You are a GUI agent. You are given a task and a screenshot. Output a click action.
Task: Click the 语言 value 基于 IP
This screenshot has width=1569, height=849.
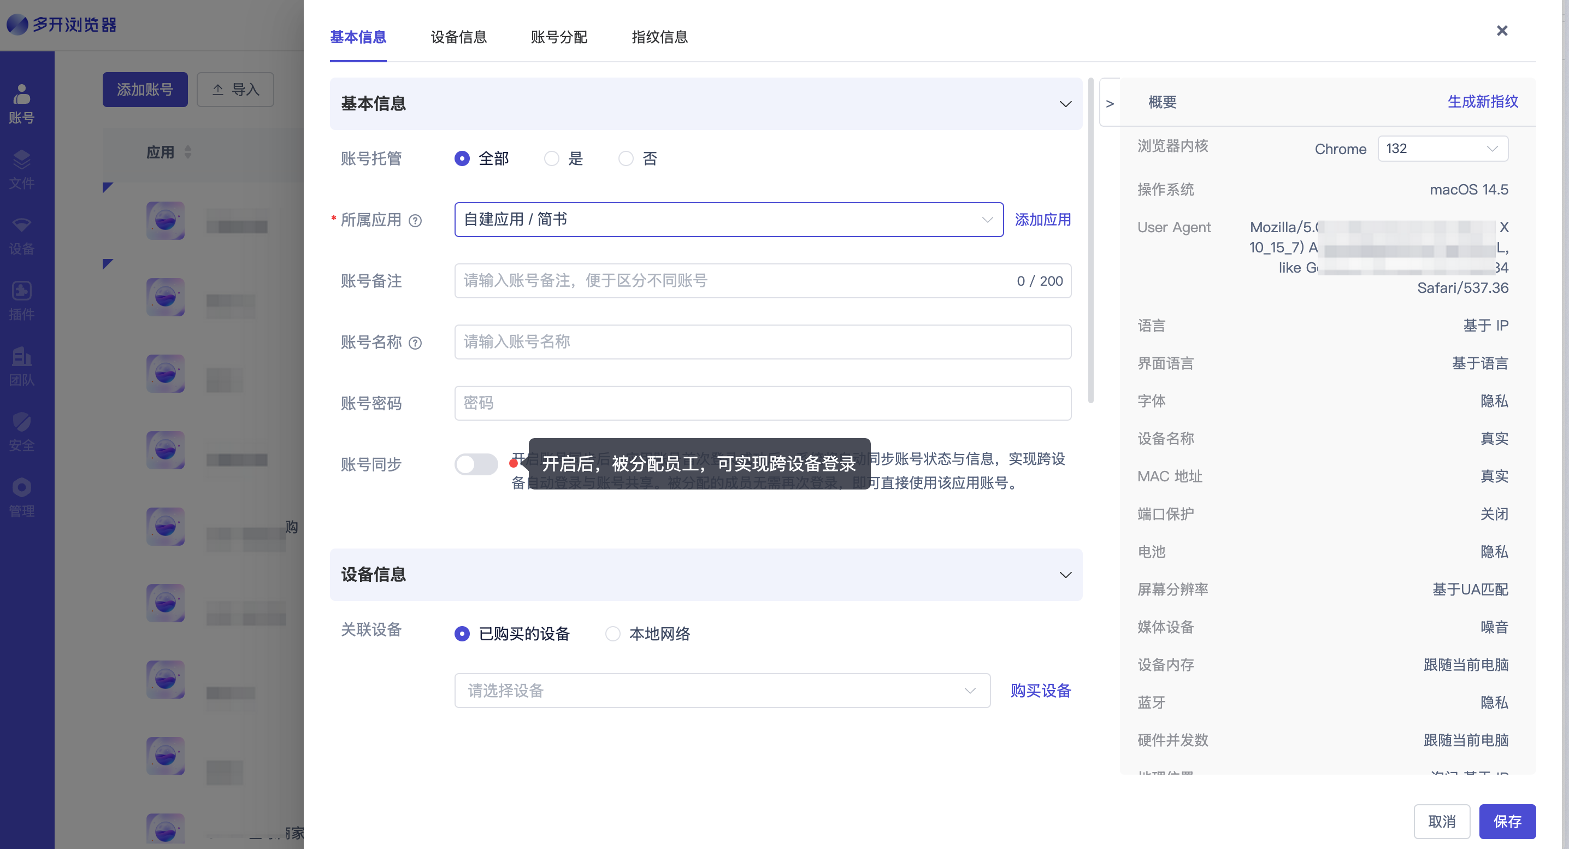pos(1485,326)
